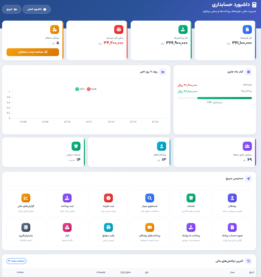The width and height of the screenshot is (261, 277).
Task: Click the calculator icon beside داشبورد حسابداری
Action: click(254, 5)
